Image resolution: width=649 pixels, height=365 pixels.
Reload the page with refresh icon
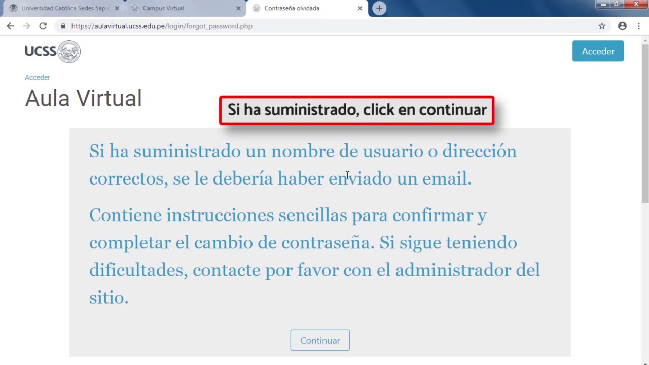(43, 26)
